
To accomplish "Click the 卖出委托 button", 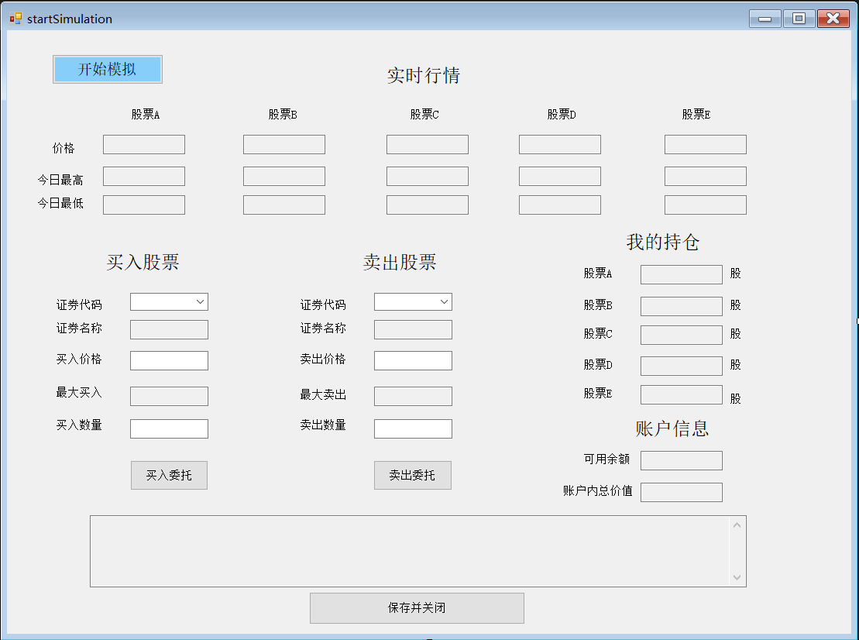I will pos(412,475).
